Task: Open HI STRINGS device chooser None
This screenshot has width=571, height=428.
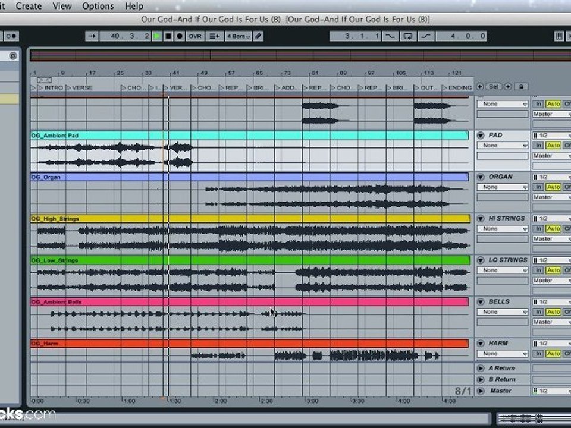Action: click(503, 229)
